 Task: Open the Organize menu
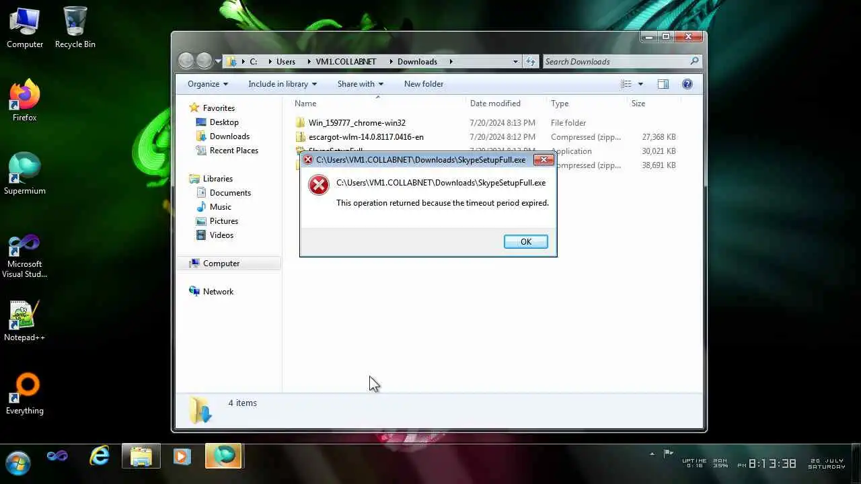(x=208, y=84)
